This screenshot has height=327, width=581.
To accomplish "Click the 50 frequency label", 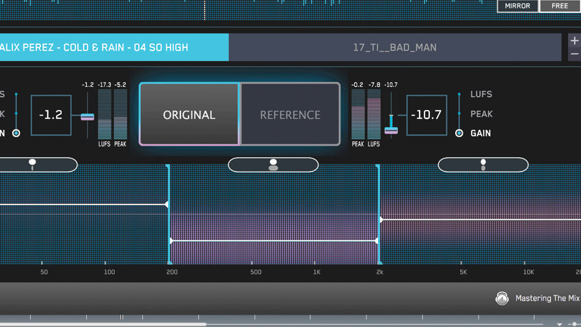I will point(44,272).
